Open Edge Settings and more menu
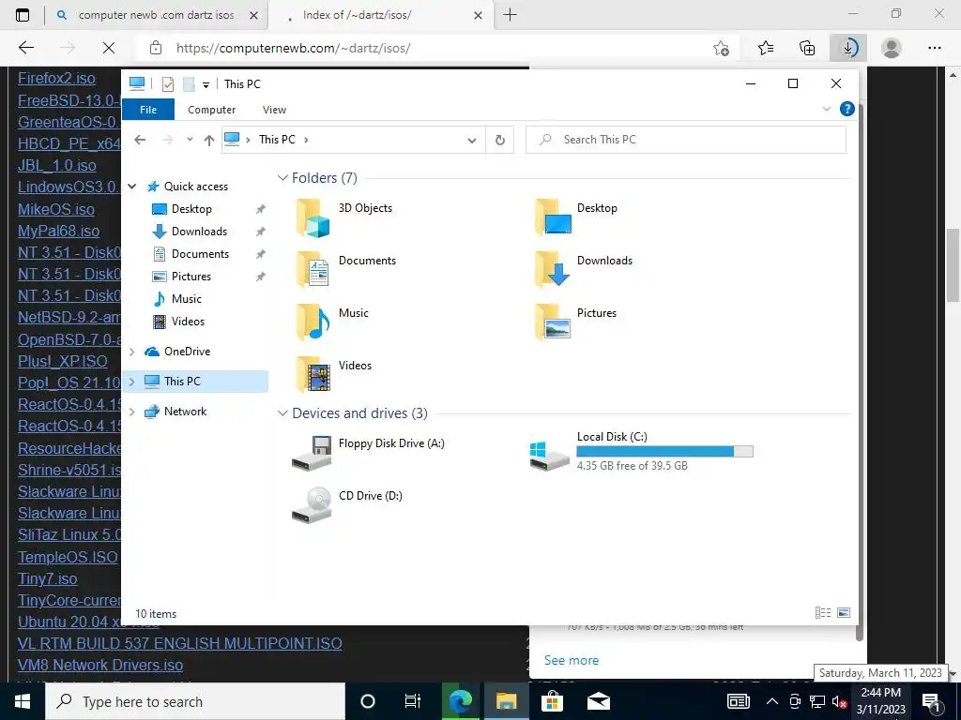The width and height of the screenshot is (961, 720). [934, 48]
